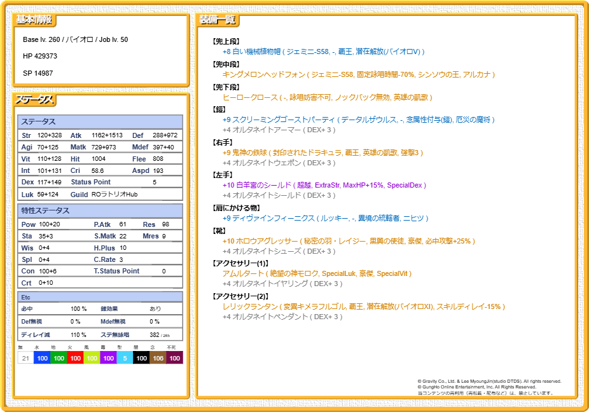Screen dimensions: 589x412
Task: Click the white neutral element box showing 21
Action: click(25, 358)
